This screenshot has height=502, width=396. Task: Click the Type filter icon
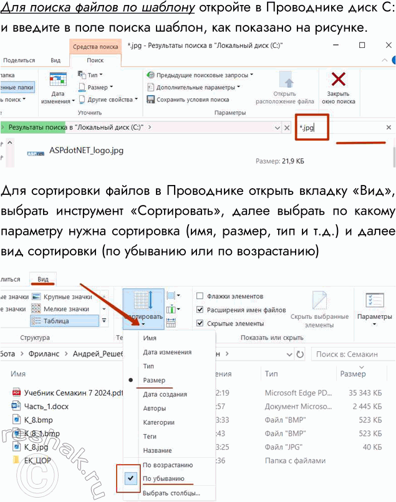click(82, 75)
